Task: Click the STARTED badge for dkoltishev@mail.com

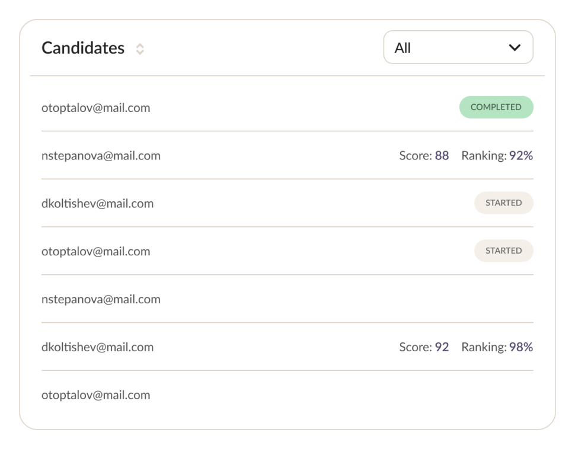Action: click(x=503, y=203)
